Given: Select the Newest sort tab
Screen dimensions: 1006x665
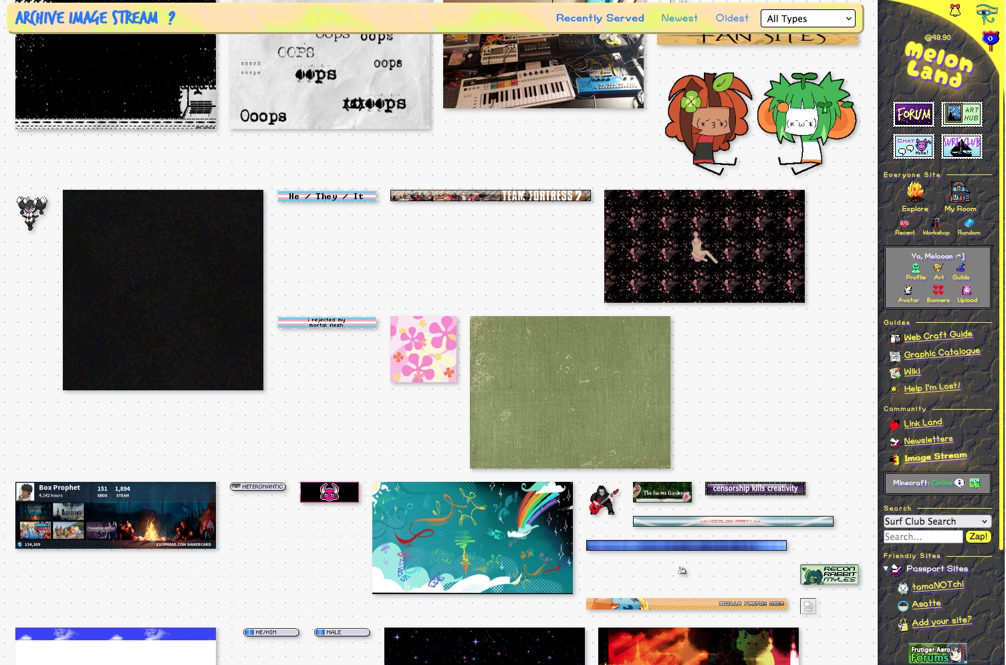Looking at the screenshot, I should tap(679, 18).
